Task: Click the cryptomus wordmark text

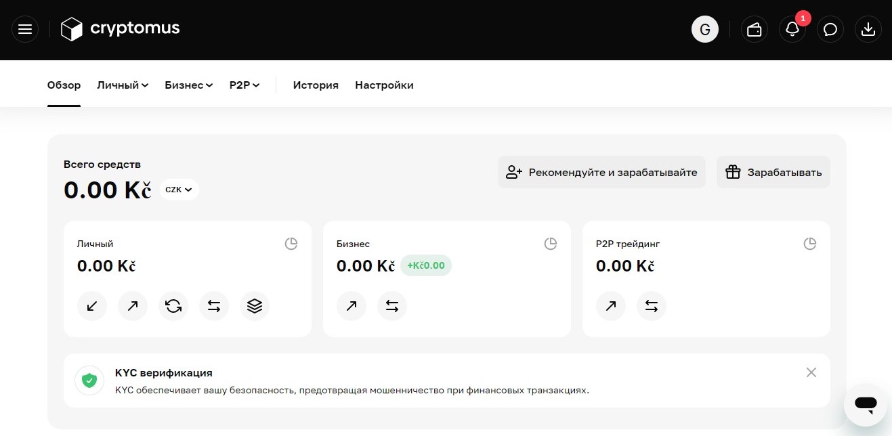Action: pyautogui.click(x=135, y=28)
